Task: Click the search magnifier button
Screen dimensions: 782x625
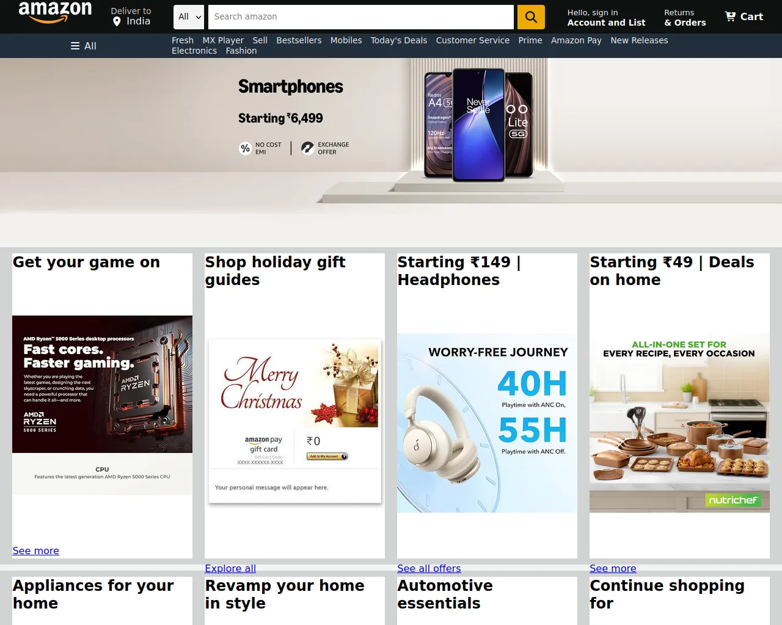Action: (x=531, y=17)
